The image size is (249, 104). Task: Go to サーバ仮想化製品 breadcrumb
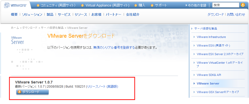pyautogui.click(x=52, y=28)
